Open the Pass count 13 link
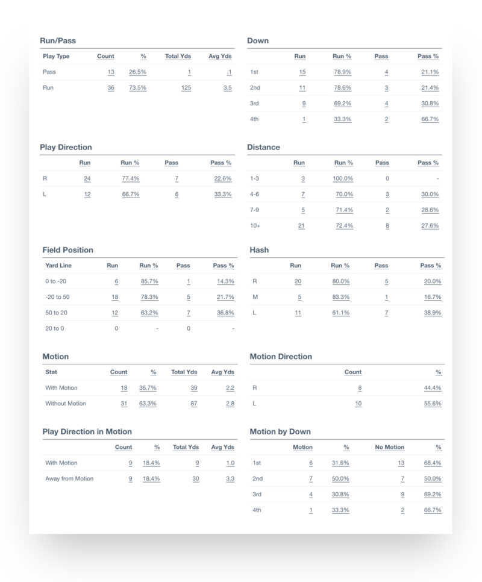The image size is (482, 582). 111,72
